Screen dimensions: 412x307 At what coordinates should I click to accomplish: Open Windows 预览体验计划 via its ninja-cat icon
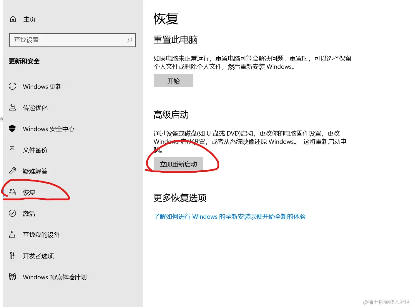(x=12, y=277)
